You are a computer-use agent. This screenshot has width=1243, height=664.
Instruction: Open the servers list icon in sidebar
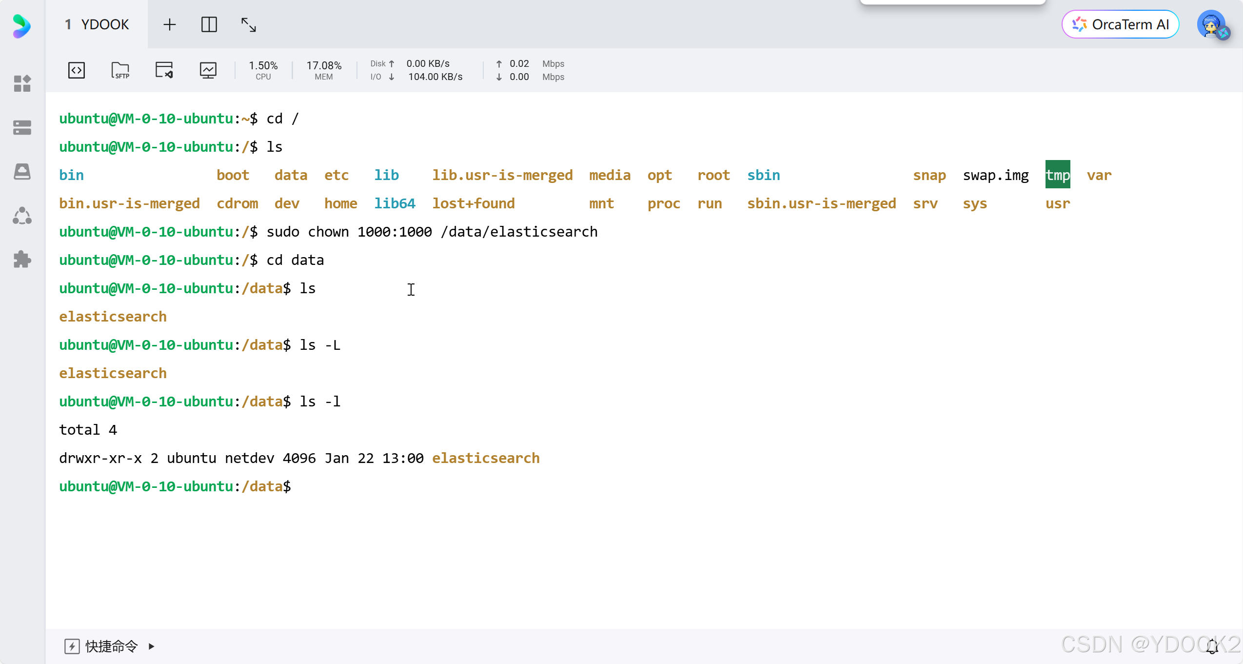tap(22, 127)
